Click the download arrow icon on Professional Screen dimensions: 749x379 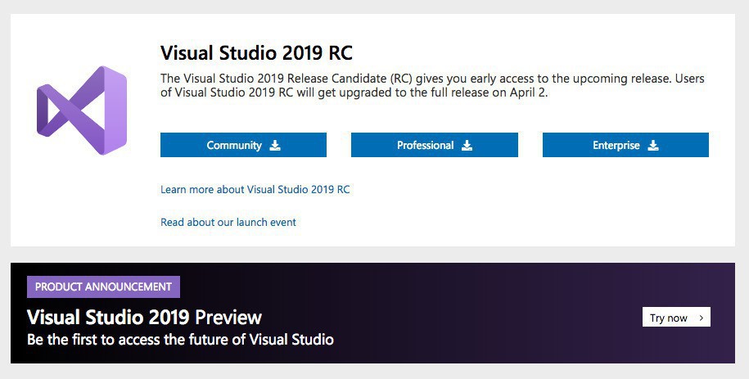point(467,146)
